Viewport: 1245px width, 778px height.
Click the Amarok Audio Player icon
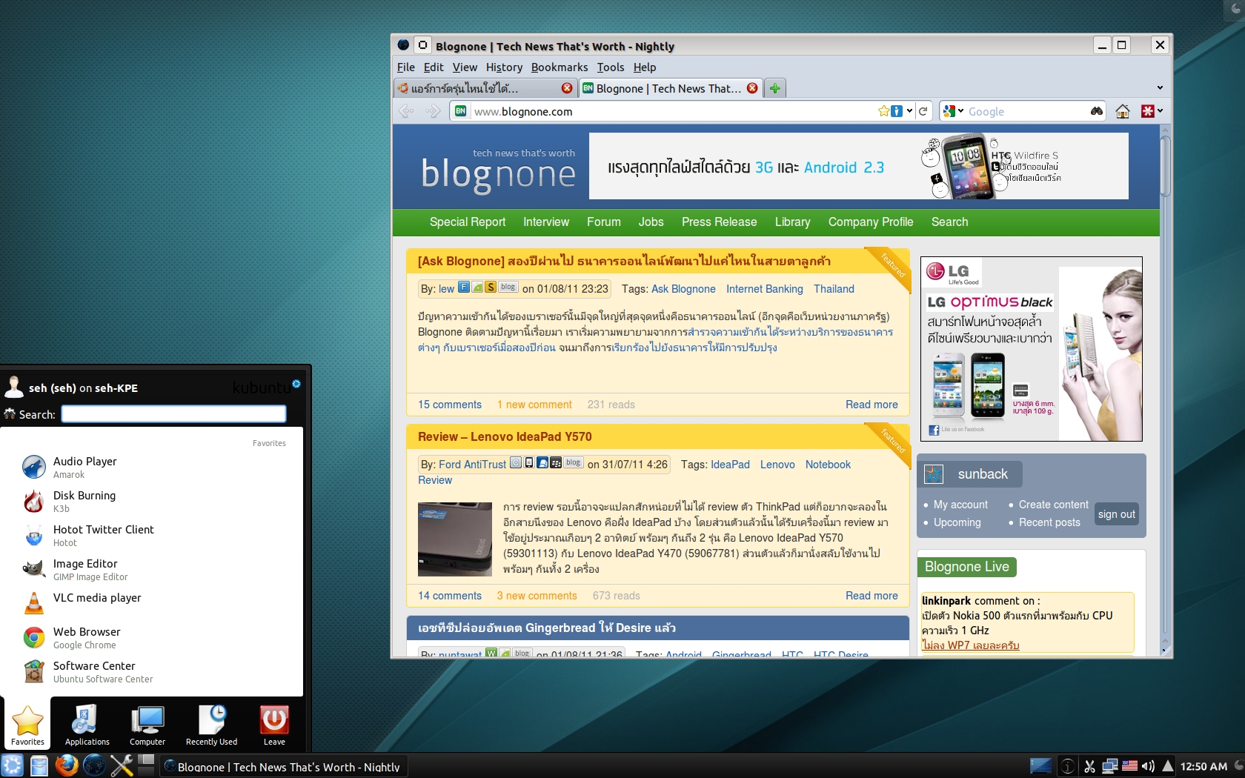point(34,467)
